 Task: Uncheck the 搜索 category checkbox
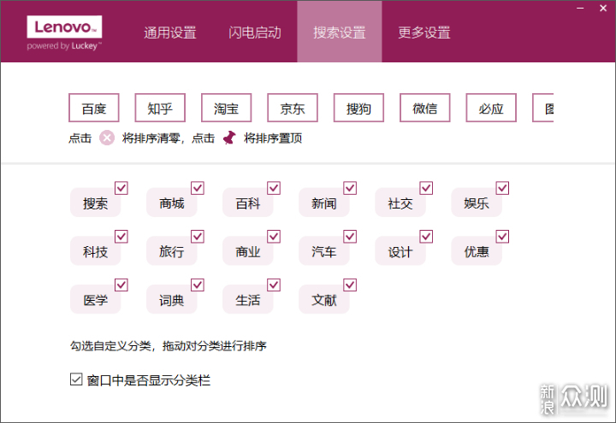(121, 188)
